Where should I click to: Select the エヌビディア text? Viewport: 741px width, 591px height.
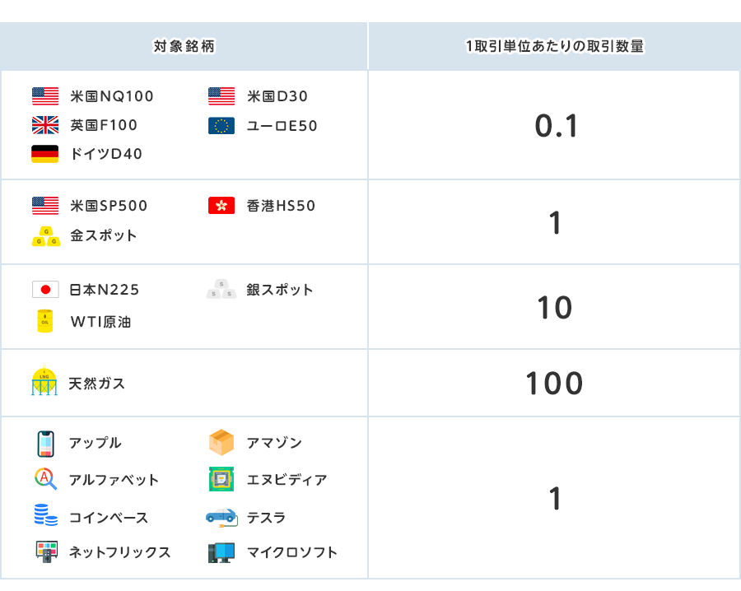pos(287,480)
